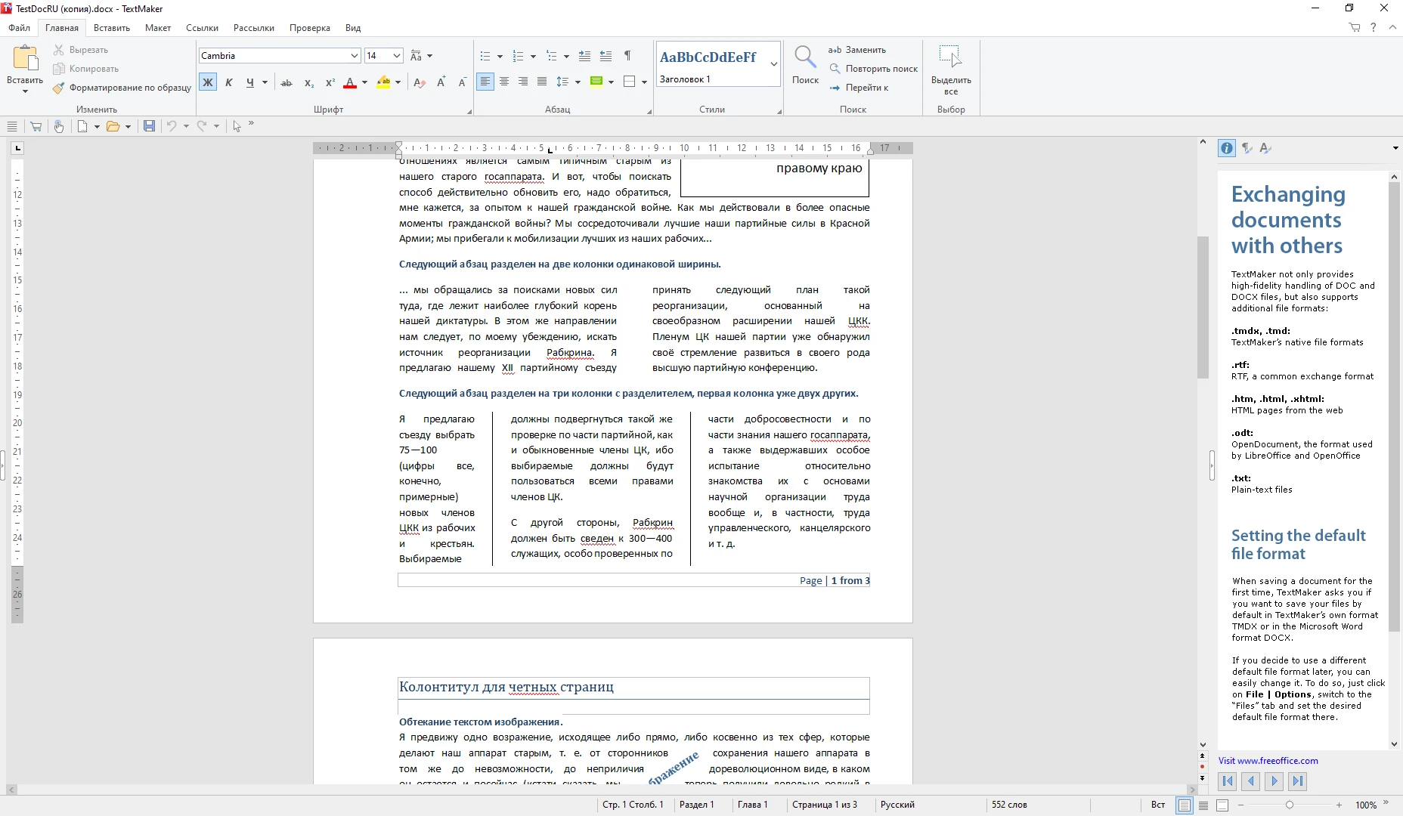Toggle italic (К) formatting
The image size is (1403, 816).
(x=229, y=82)
